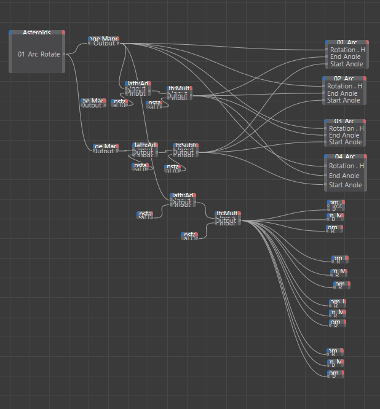Select the Asteroids node title bar
This screenshot has height=409, width=380.
click(37, 33)
